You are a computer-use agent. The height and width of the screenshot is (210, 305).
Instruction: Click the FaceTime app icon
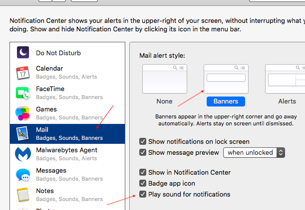tap(23, 93)
